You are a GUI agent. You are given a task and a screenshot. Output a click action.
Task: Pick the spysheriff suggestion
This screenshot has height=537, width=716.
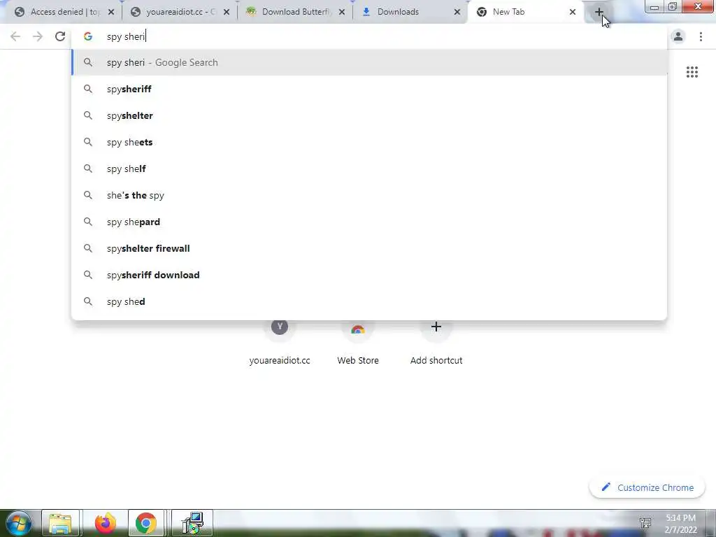(369, 89)
